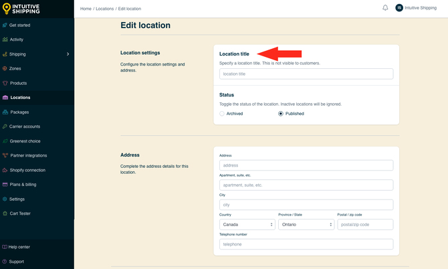Image resolution: width=448 pixels, height=269 pixels.
Task: Click the Cart Tester icon
Action: (x=5, y=213)
